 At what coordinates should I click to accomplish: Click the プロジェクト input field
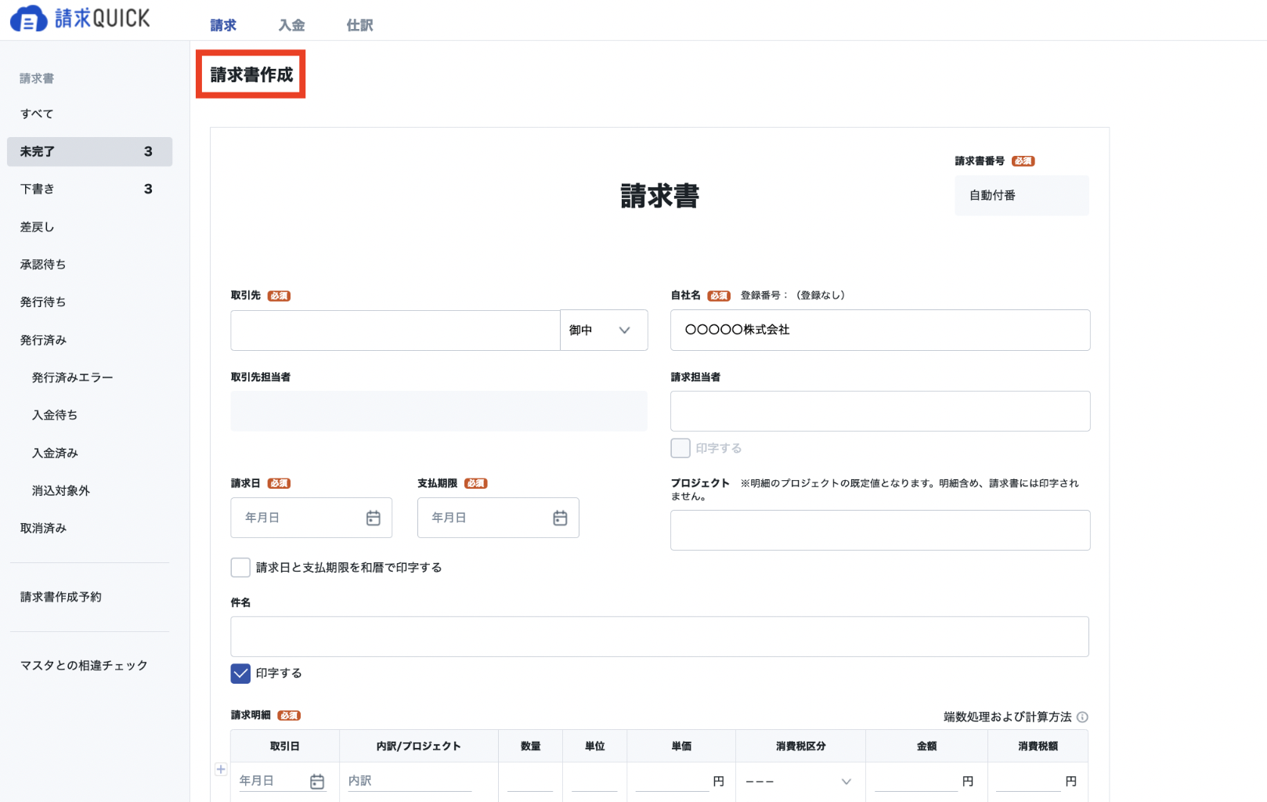[880, 530]
